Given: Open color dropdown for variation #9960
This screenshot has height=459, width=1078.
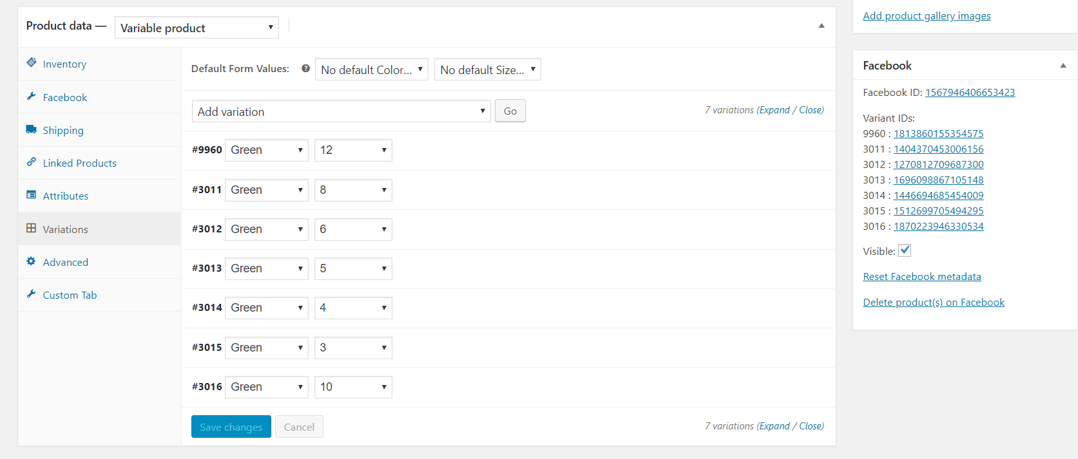Looking at the screenshot, I should pos(267,150).
